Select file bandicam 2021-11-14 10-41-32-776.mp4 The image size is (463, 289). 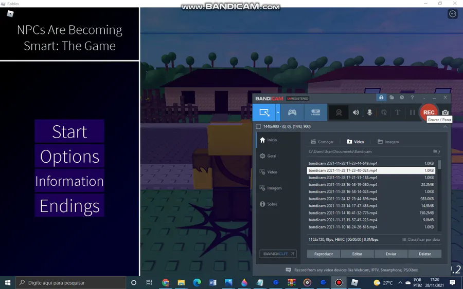pos(371,213)
